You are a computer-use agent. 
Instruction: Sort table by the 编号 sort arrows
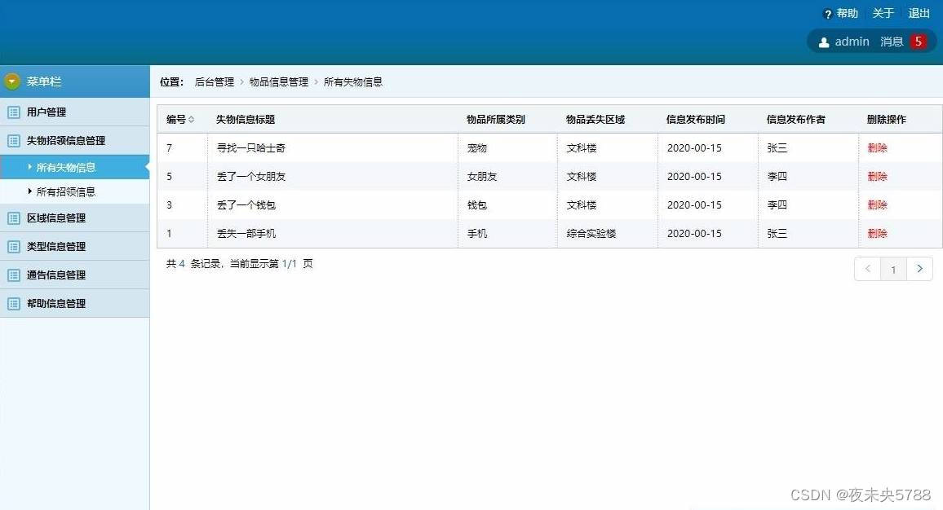click(x=191, y=120)
